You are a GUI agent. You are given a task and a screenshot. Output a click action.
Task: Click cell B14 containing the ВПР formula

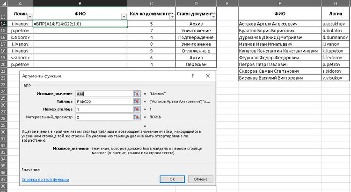click(80, 24)
